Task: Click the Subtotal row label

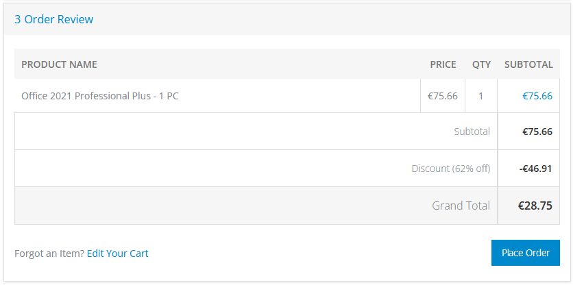Action: tap(472, 132)
